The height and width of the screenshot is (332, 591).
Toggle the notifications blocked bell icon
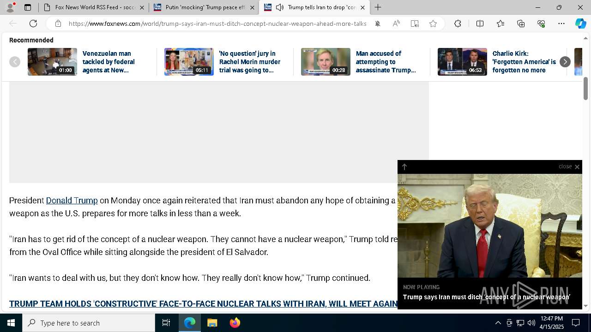(x=378, y=24)
